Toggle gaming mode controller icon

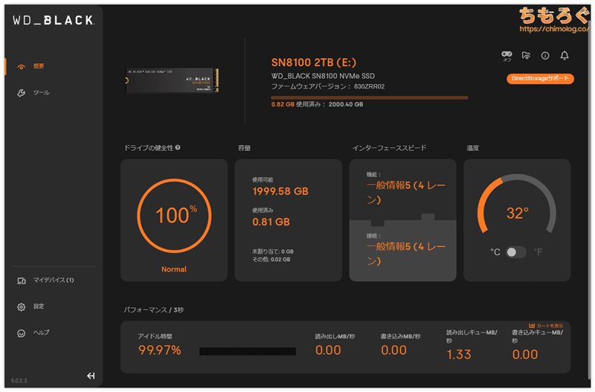tap(506, 56)
